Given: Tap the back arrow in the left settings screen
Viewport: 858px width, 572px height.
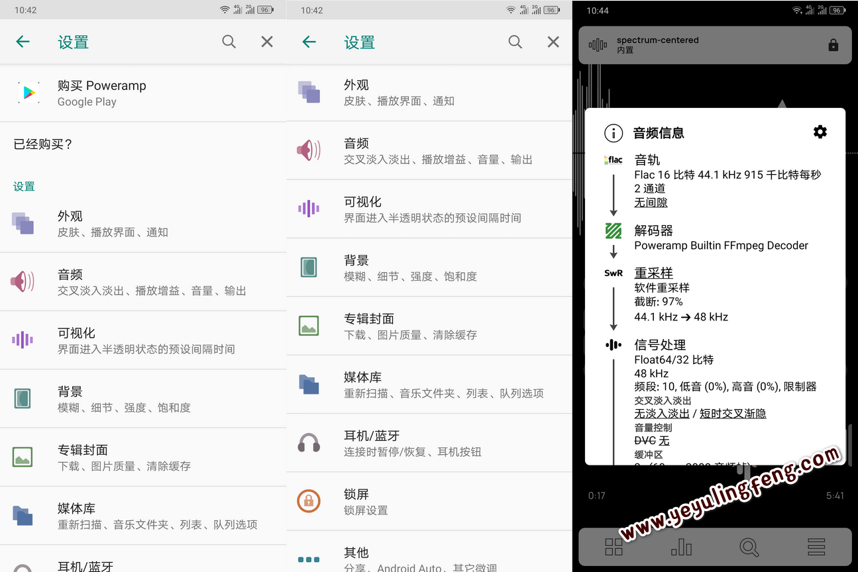Looking at the screenshot, I should tap(23, 42).
